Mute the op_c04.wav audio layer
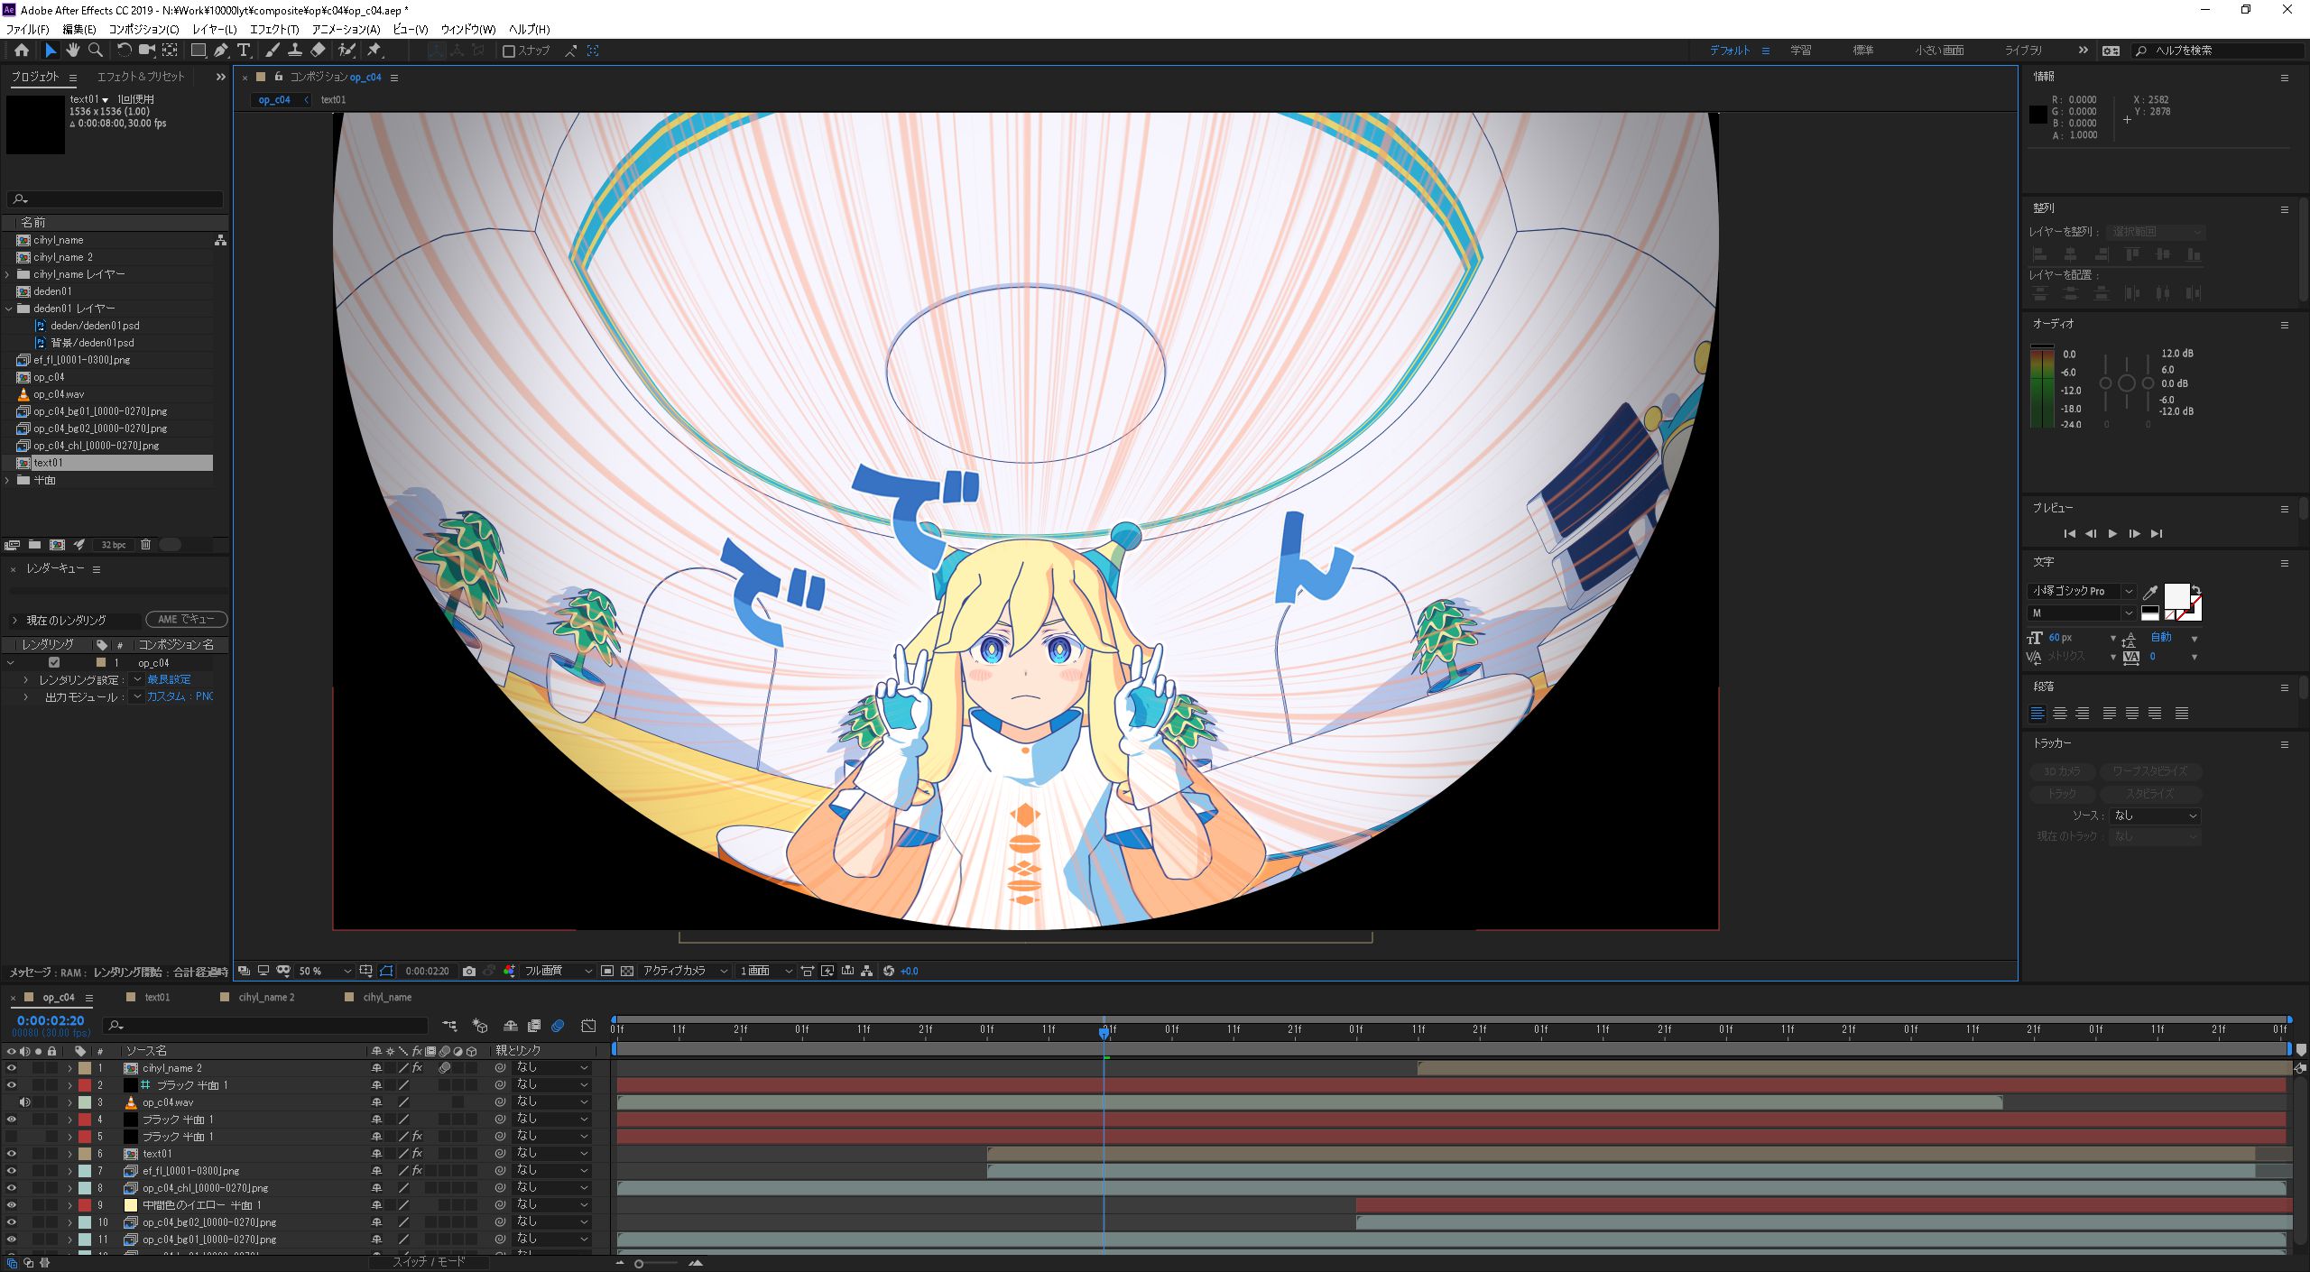 pos(24,1101)
